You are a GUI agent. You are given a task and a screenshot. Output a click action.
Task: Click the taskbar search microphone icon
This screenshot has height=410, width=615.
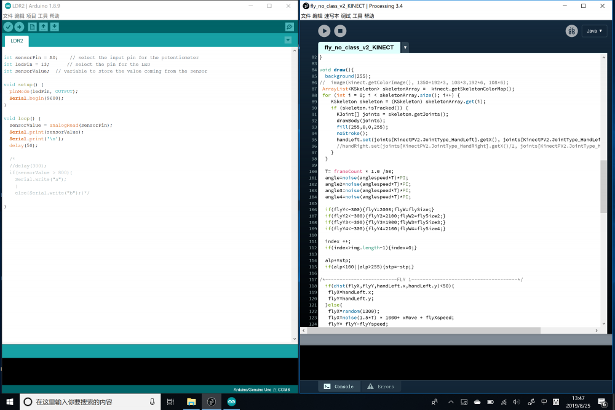[x=152, y=402]
